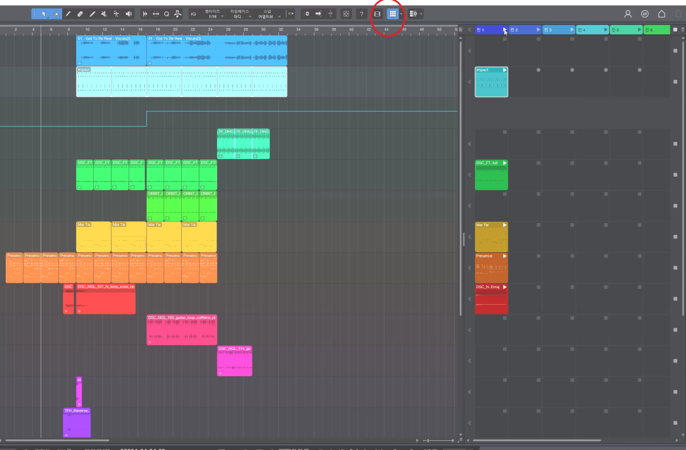Select the Split tool
686x450 pixels.
click(x=68, y=14)
